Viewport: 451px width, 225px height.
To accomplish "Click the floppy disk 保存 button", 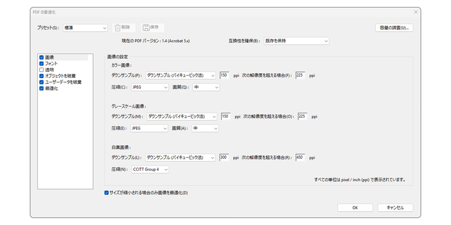I will coord(153,28).
